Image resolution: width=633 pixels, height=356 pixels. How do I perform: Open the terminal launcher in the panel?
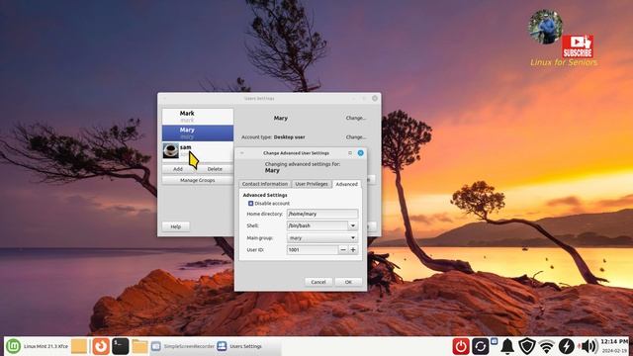[121, 346]
